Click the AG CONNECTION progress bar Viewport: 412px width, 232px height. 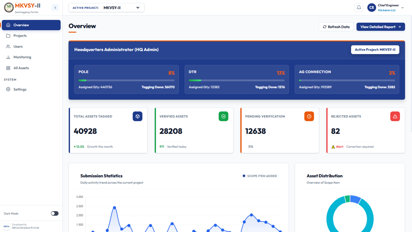[347, 80]
